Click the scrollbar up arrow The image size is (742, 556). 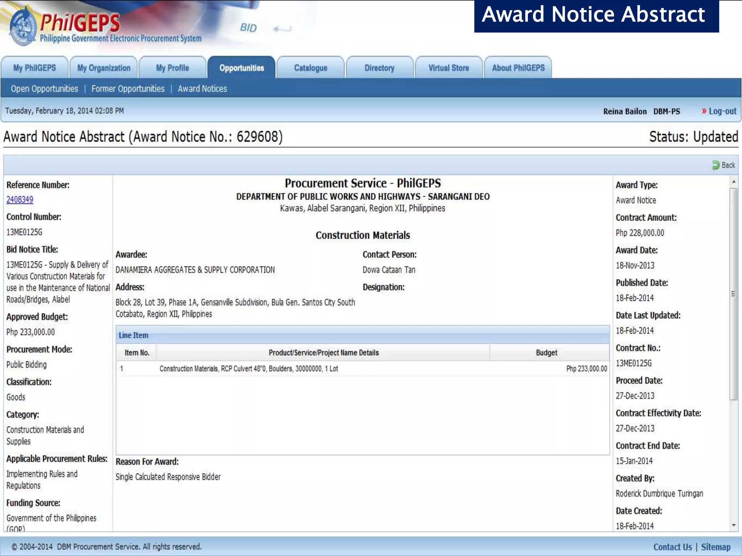coord(734,182)
